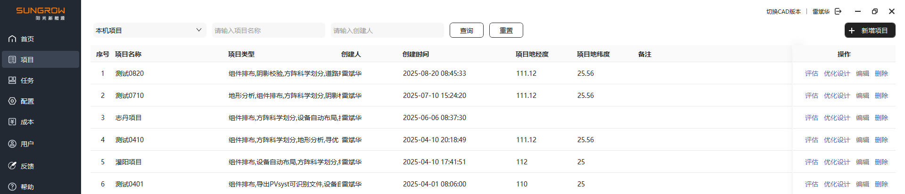Screen dimensions: 905x194
Task: Open the Tasks sidebar icon
Action: (x=12, y=81)
